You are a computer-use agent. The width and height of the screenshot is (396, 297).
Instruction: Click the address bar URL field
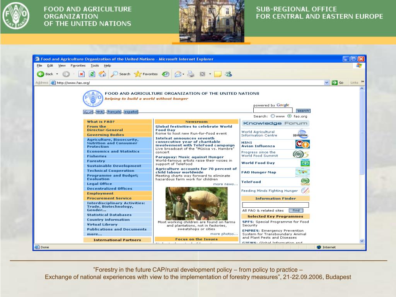click(x=189, y=83)
